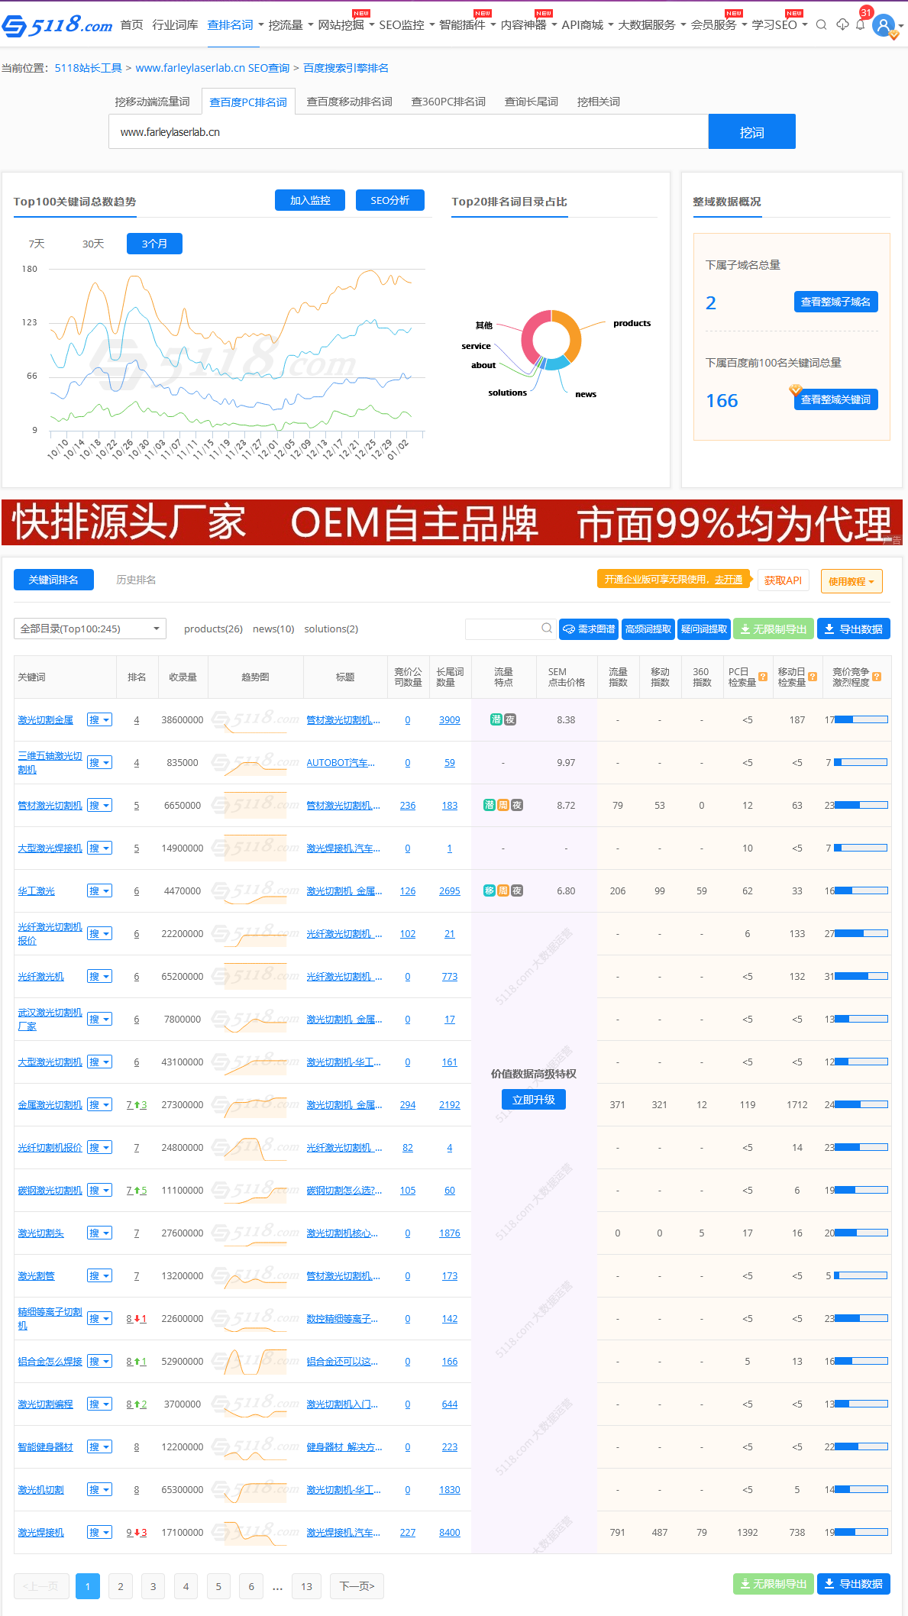Open 挖移动端流量词 tab
908x1616 pixels.
tap(152, 102)
